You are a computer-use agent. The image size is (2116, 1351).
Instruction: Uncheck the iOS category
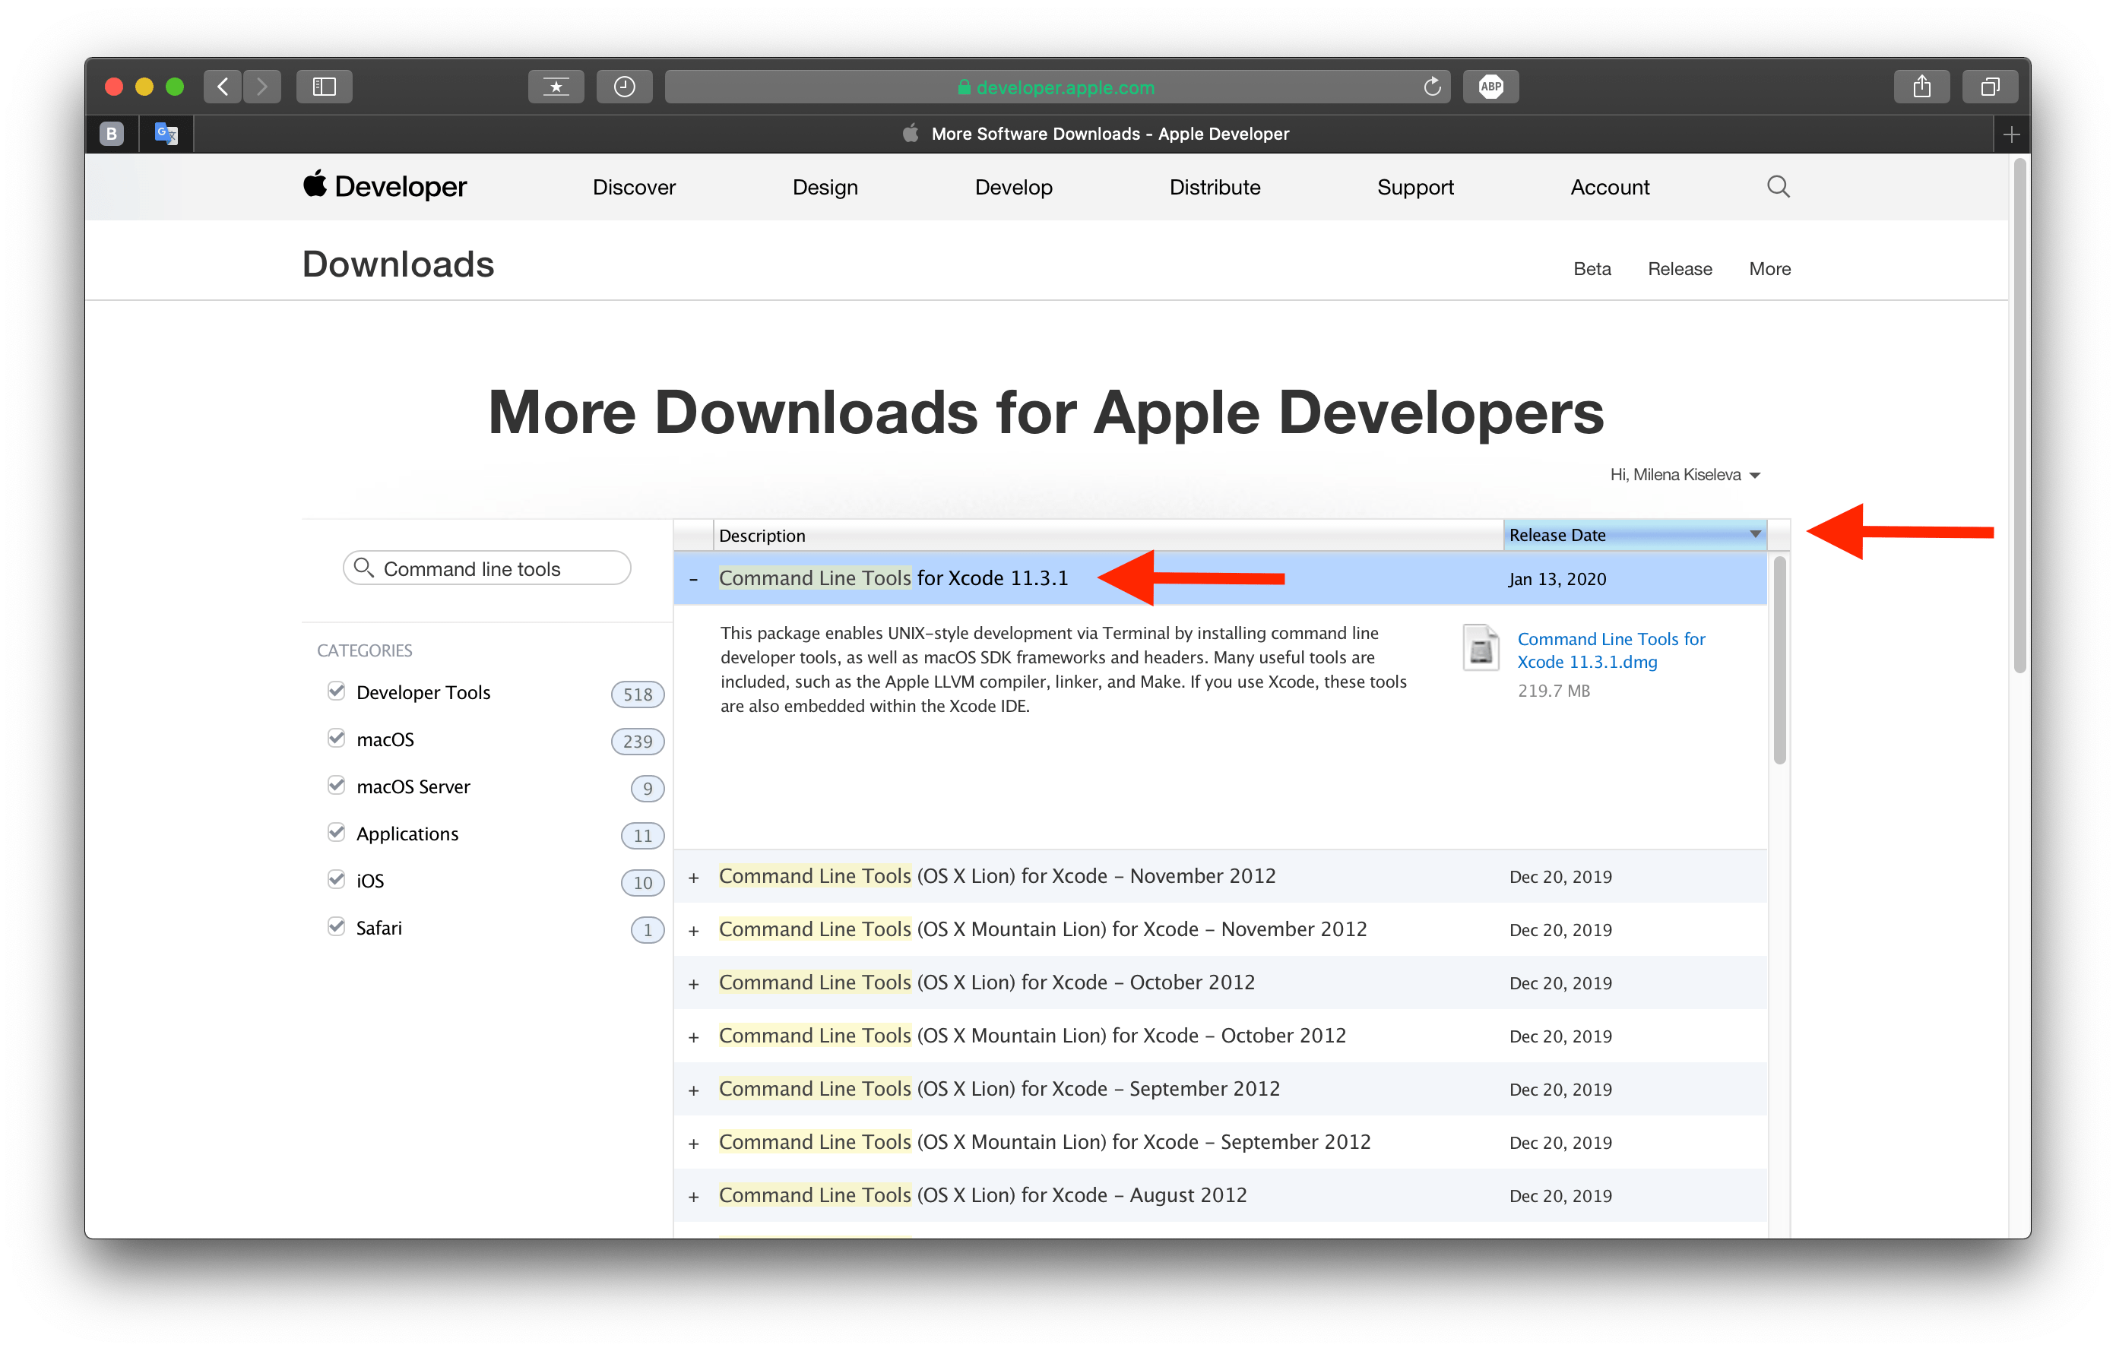(x=336, y=879)
